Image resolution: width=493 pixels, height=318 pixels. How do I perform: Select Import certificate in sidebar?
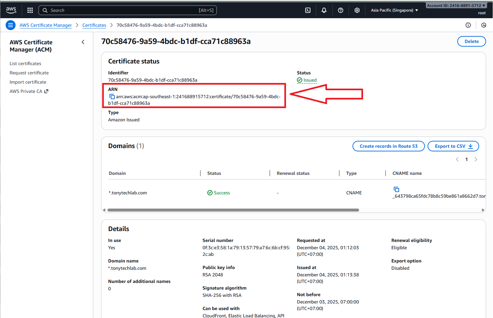click(28, 82)
